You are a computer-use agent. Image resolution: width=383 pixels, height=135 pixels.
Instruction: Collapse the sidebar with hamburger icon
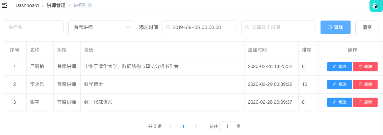(5, 5)
